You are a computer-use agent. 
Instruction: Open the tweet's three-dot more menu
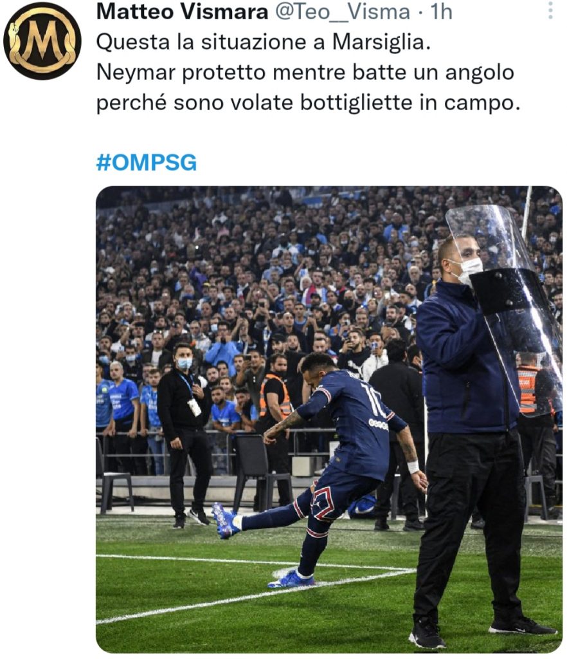tap(550, 10)
